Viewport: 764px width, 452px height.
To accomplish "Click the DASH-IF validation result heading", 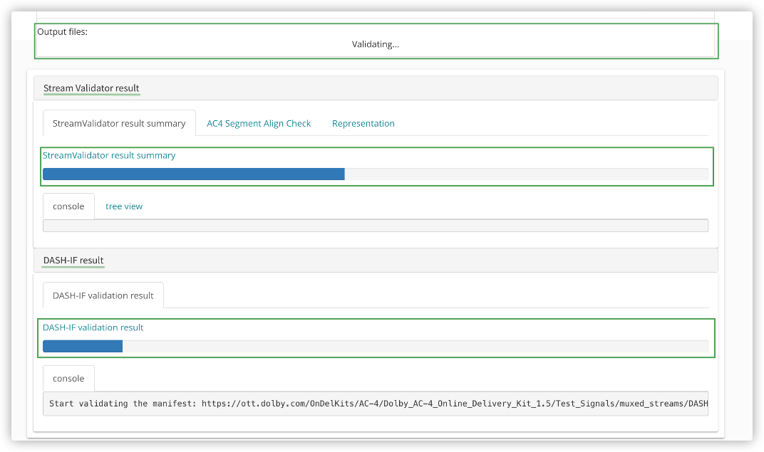I will [93, 327].
